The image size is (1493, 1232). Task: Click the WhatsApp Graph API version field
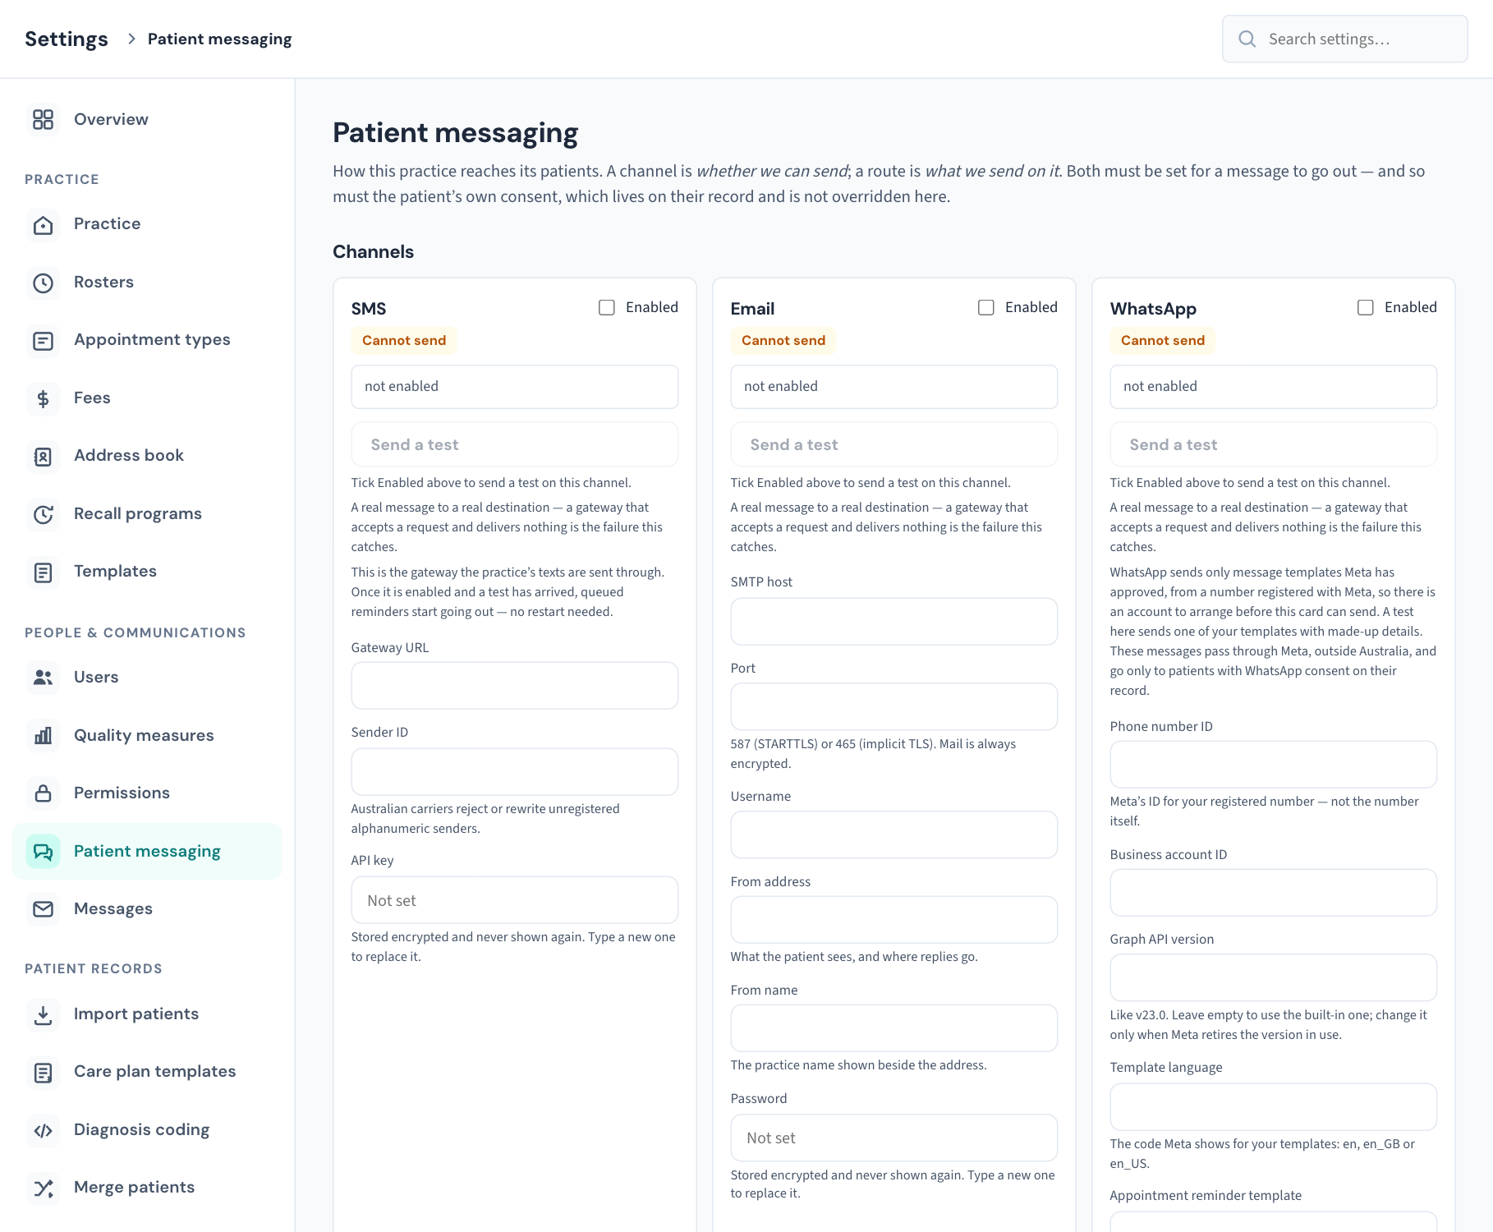(x=1274, y=977)
